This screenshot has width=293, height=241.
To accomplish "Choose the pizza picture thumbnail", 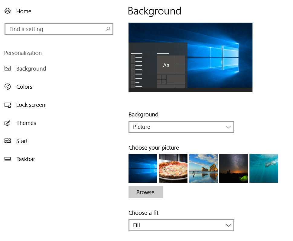I will [173, 168].
